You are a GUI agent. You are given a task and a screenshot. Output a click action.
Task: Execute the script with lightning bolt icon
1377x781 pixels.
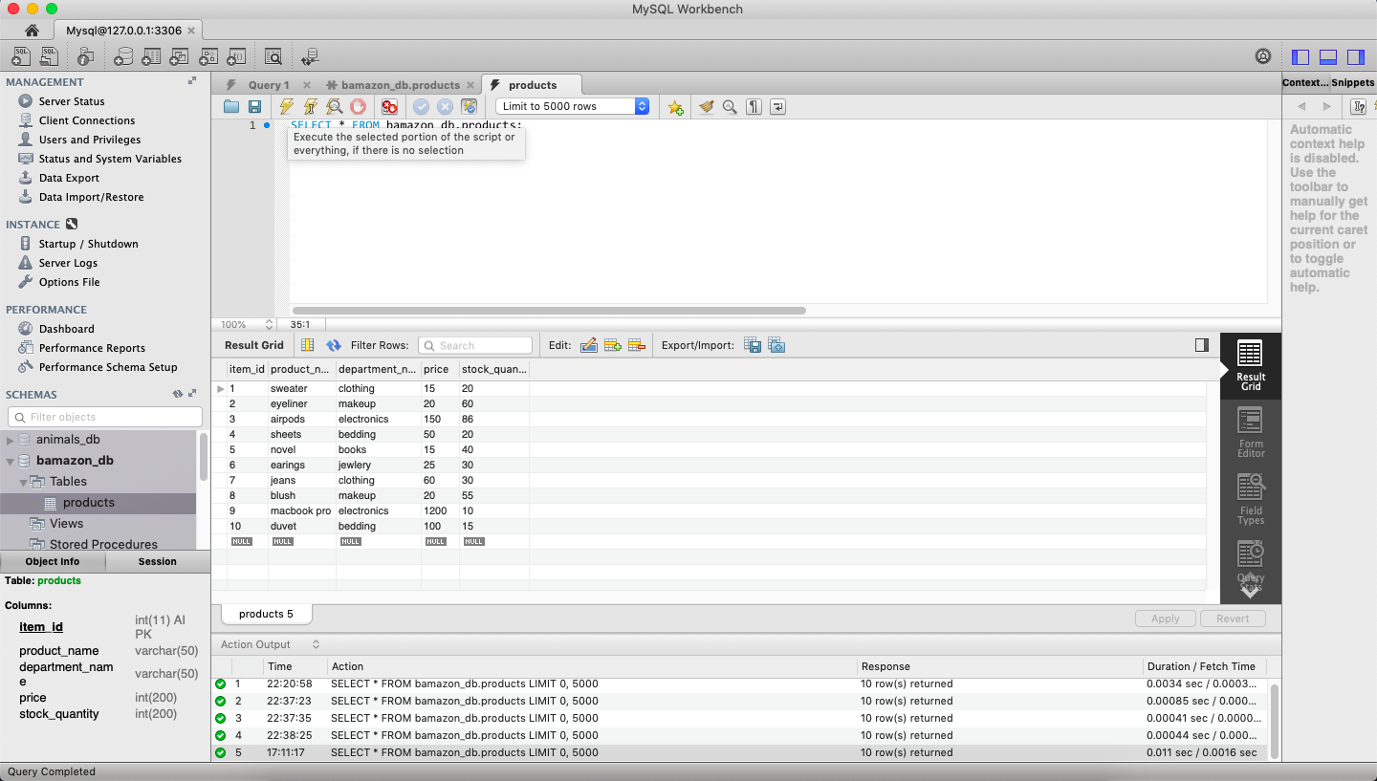point(286,107)
